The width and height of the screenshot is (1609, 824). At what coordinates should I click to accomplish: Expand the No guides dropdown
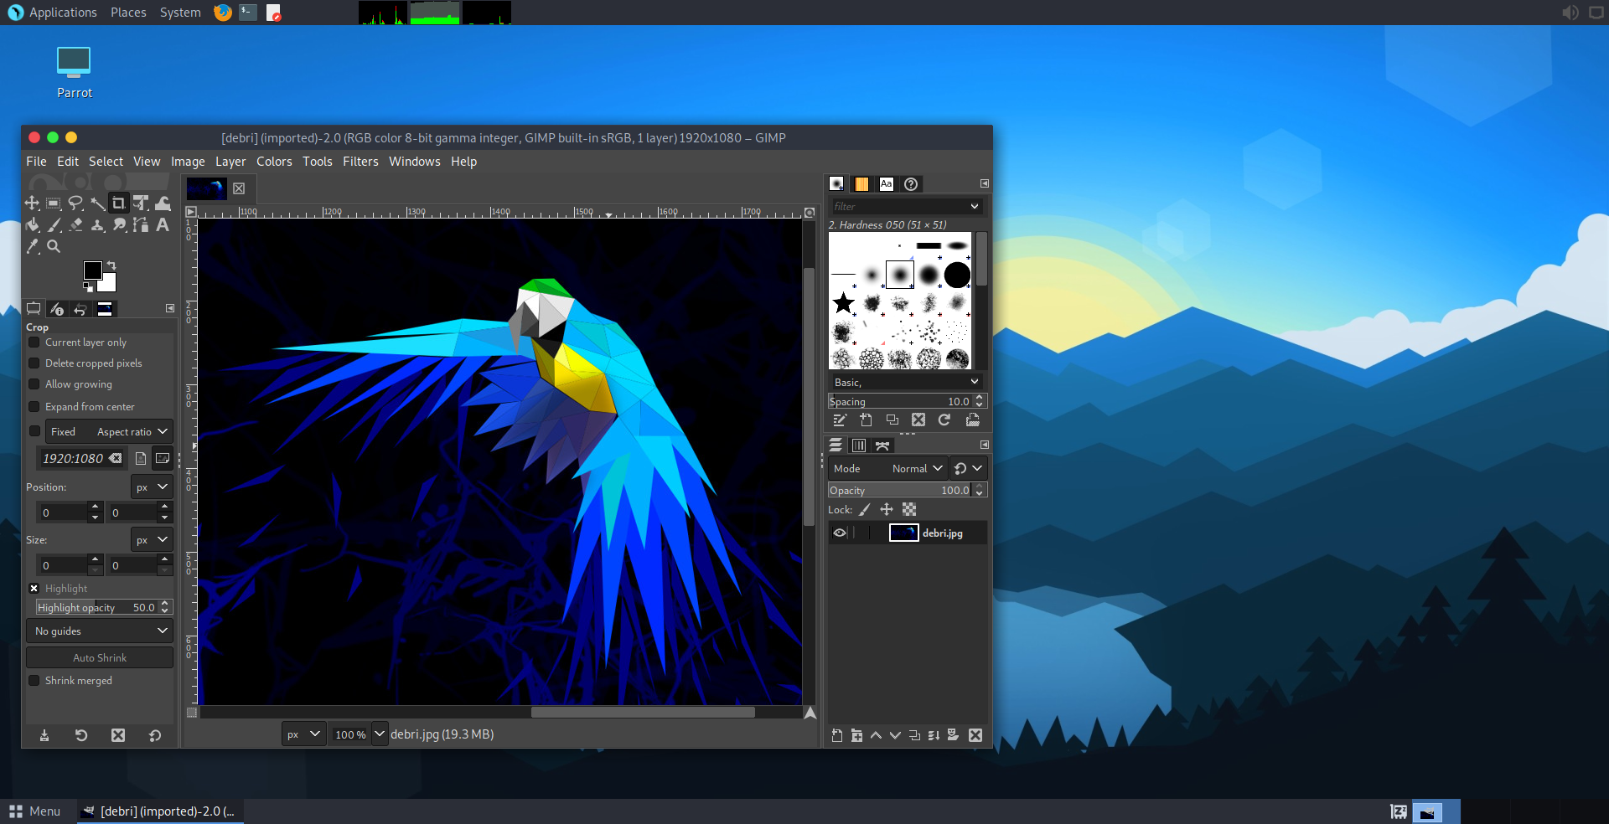coord(99,631)
